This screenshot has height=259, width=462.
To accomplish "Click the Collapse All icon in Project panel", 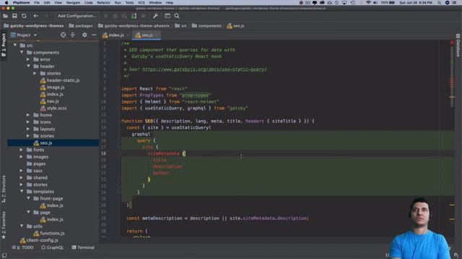I will (72, 35).
